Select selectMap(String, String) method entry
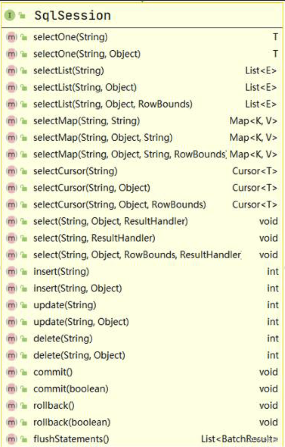Viewport: 285px width, 447px height. [x=86, y=121]
